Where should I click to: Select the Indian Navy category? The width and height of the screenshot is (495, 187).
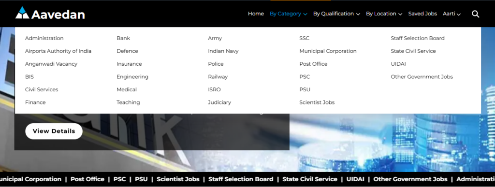223,51
